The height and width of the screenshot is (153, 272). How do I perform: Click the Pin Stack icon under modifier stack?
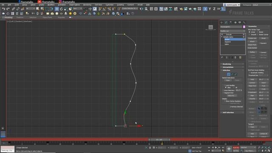222,57
